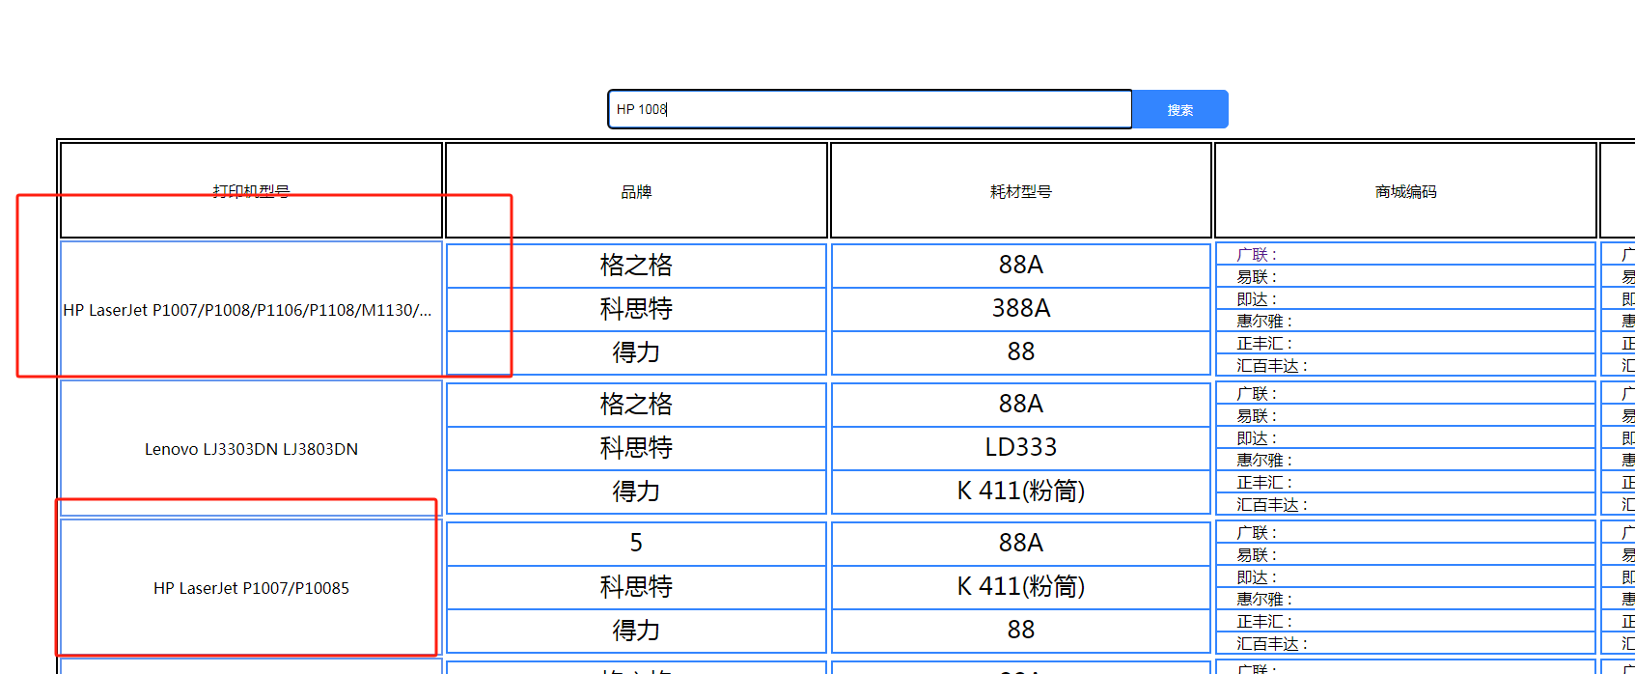Click 88A consumable in the M1130 printer row
Viewport: 1635px width, 674px height.
pos(1020,266)
